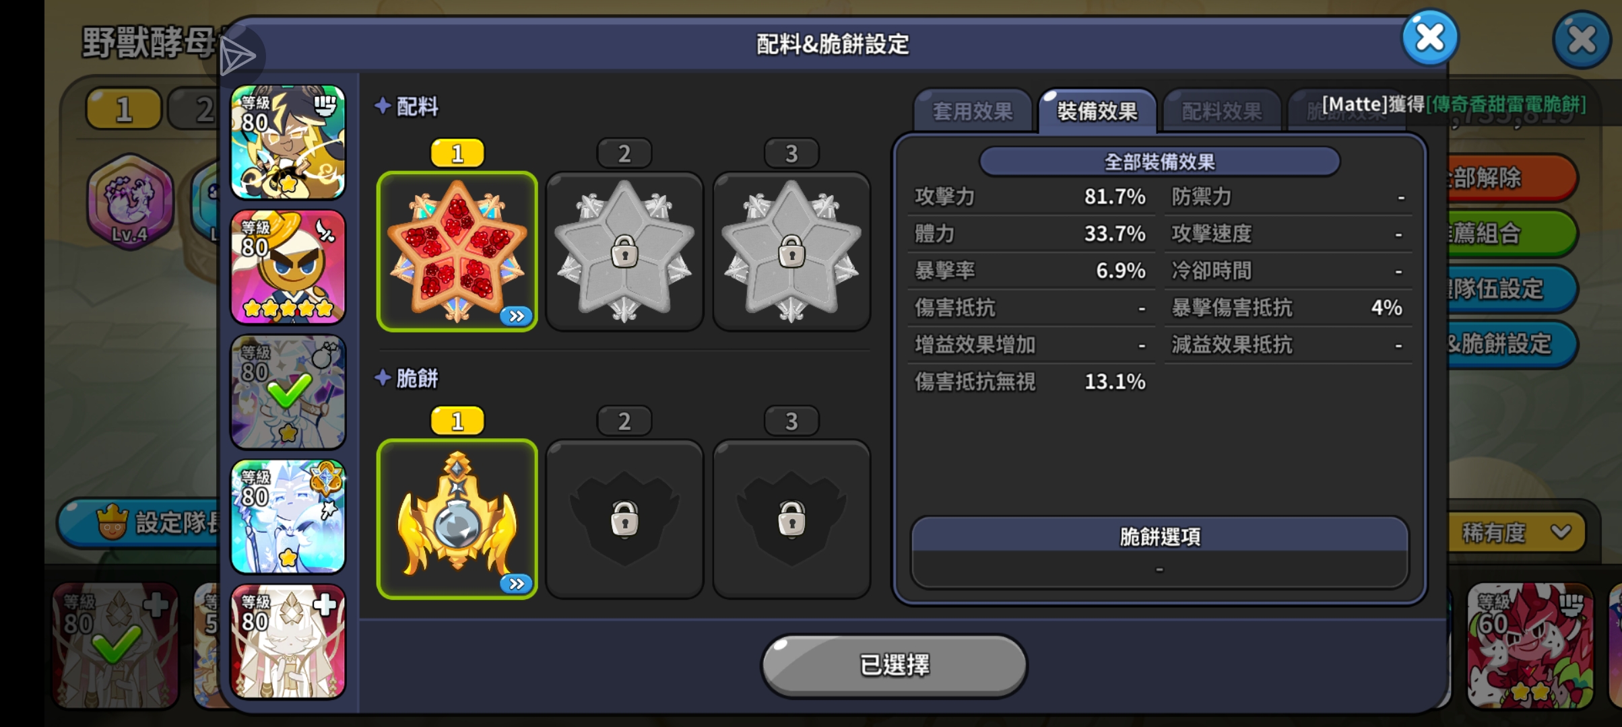Click the 已選擇 button

point(894,665)
